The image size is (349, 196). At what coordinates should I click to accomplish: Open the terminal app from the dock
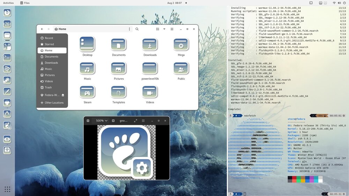7,58
